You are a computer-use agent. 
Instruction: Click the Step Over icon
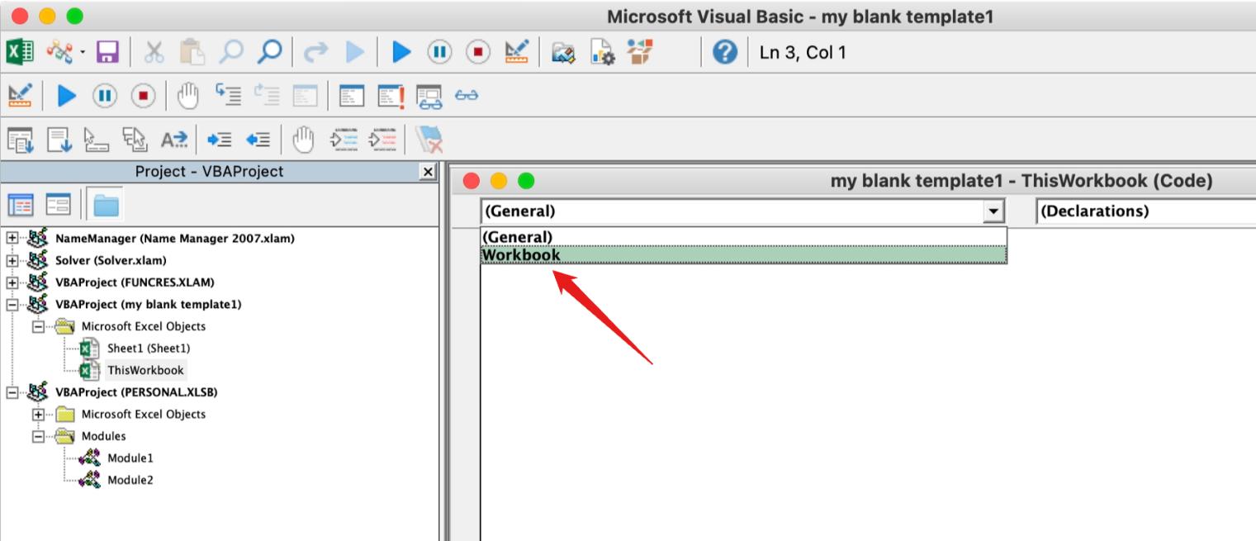(x=267, y=96)
